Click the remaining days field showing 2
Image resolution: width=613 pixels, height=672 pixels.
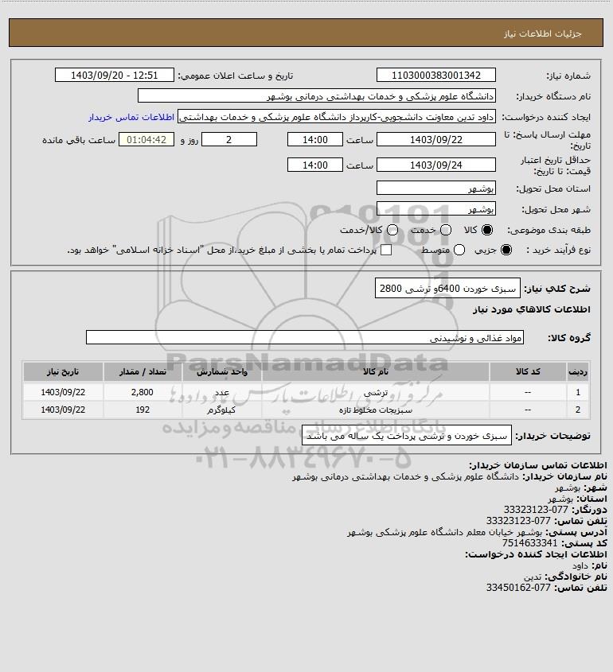(x=229, y=139)
